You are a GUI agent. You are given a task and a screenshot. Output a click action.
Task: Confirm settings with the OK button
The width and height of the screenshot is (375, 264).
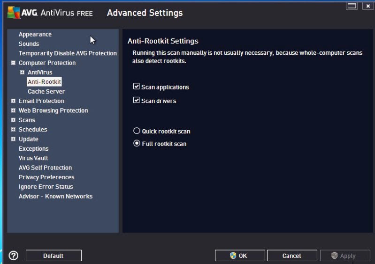point(240,256)
